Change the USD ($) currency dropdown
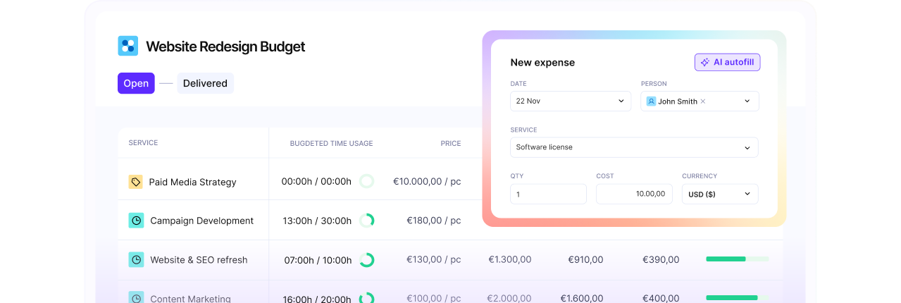This screenshot has width=901, height=303. pos(719,194)
